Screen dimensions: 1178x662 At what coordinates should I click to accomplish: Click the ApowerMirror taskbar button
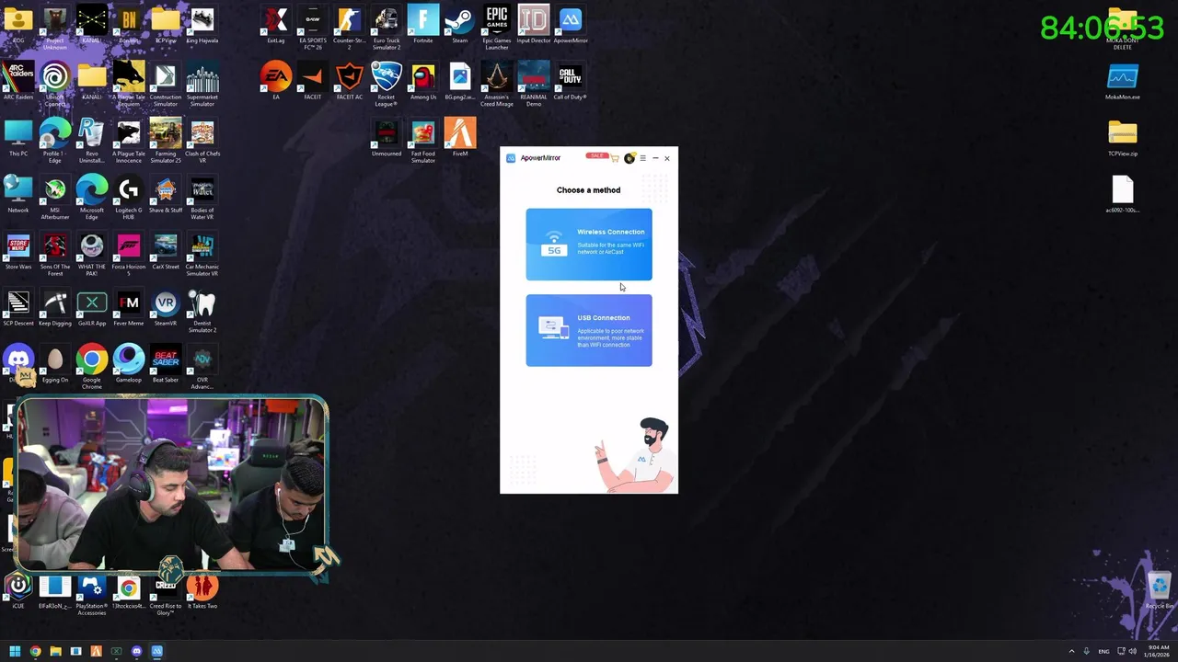(156, 652)
